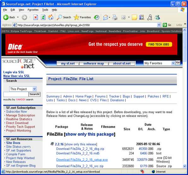Click the Windows flag logo throbber
Viewport: 188px width, 175px height.
pos(182,10)
